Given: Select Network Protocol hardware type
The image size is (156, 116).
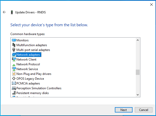Looking at the screenshot, I should [28, 64].
